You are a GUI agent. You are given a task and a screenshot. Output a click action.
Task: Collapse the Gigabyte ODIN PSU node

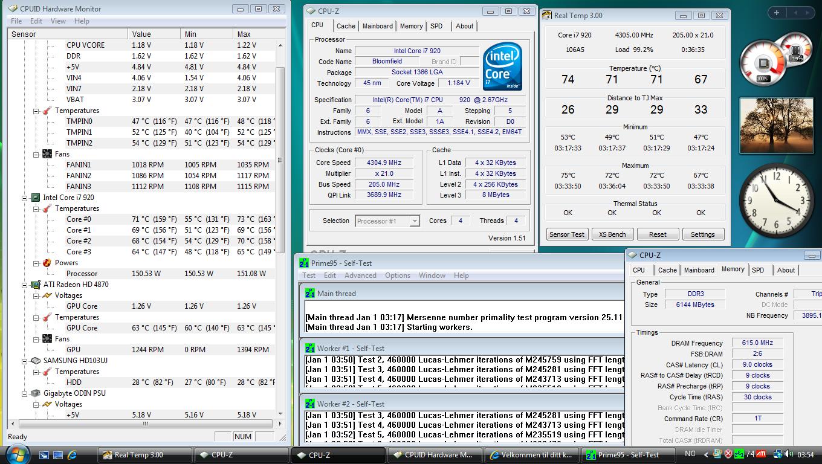click(x=25, y=393)
